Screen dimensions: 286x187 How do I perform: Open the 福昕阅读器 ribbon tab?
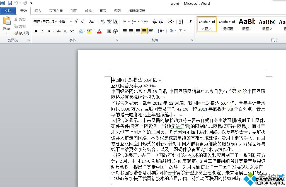(x=137, y=11)
